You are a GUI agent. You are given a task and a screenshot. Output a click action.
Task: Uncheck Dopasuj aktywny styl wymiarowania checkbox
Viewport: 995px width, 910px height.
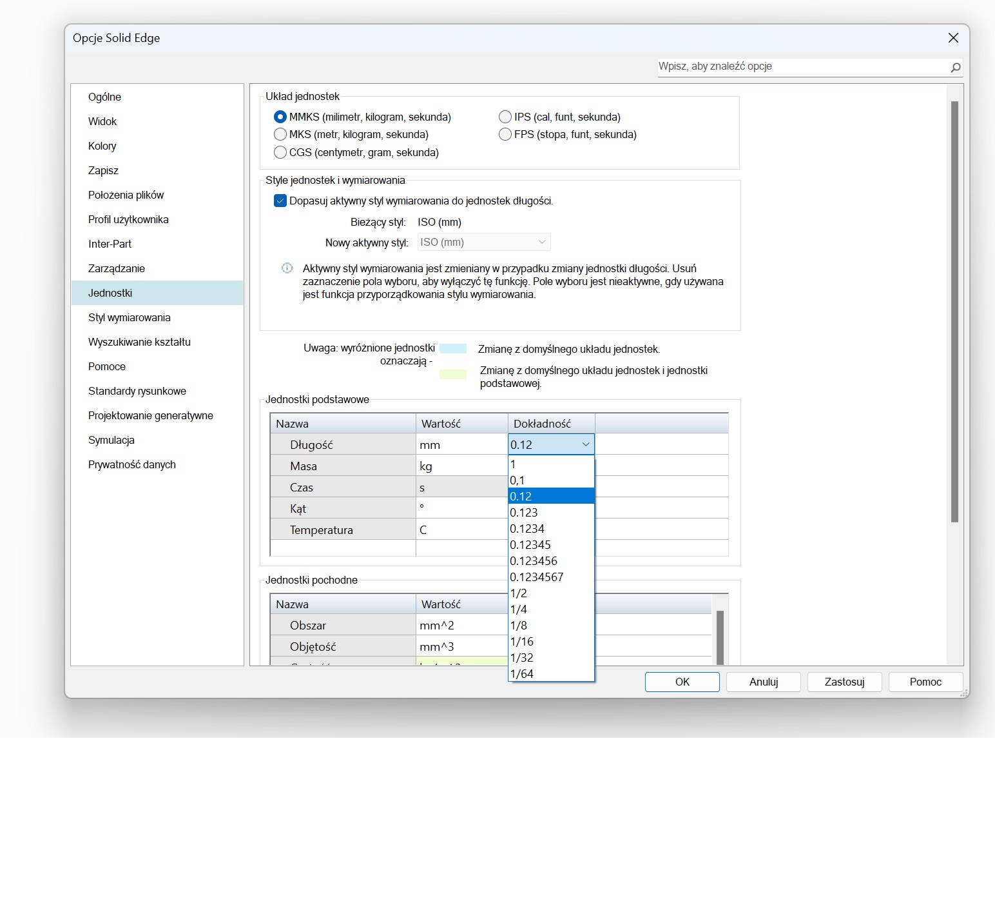[x=280, y=201]
